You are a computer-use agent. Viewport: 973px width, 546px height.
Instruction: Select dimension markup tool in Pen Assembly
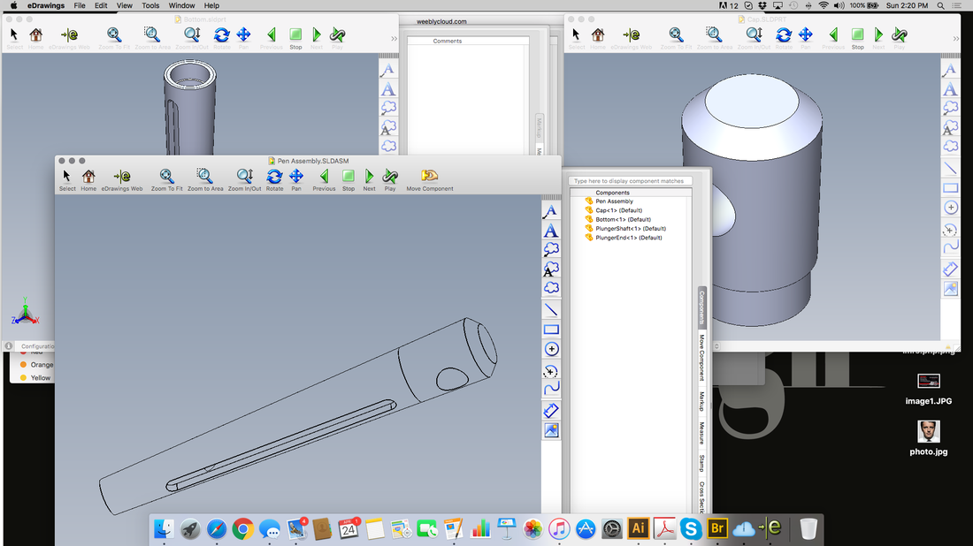[x=550, y=410]
